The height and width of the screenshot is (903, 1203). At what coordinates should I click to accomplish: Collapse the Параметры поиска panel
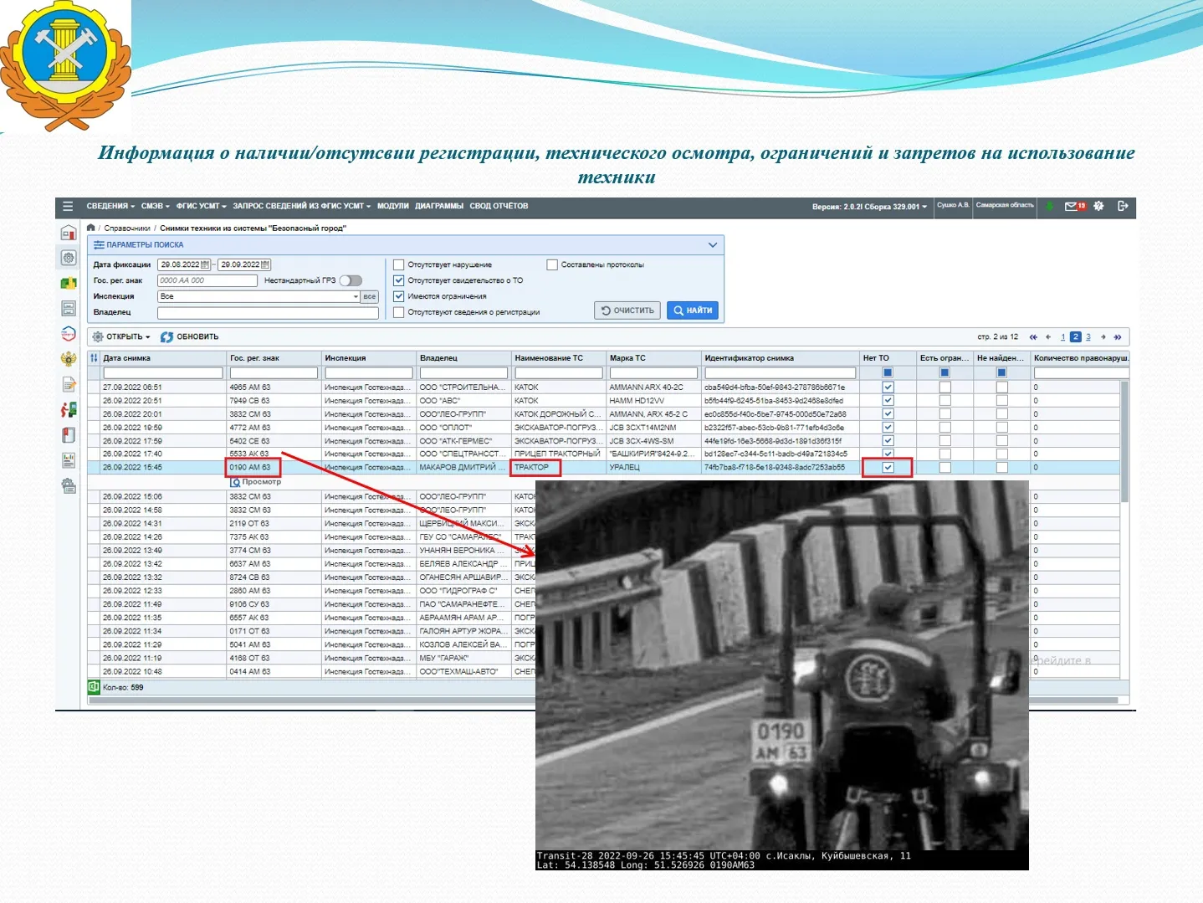click(713, 245)
